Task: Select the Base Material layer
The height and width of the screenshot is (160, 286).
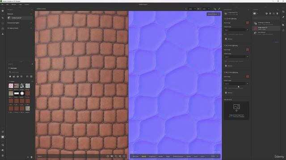Action: [266, 33]
